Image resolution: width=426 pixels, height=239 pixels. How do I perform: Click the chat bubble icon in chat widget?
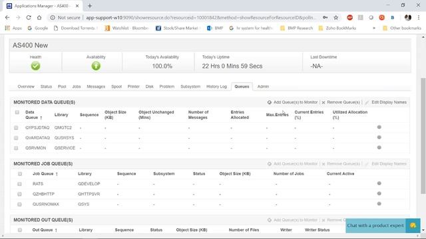413,226
